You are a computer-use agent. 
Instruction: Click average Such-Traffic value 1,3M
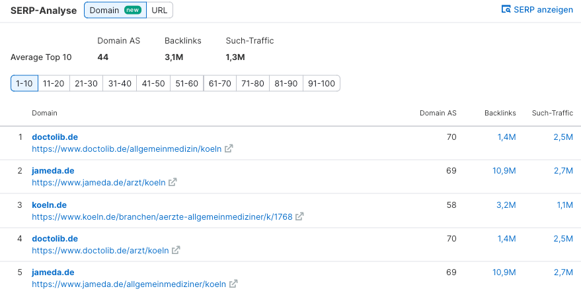235,57
